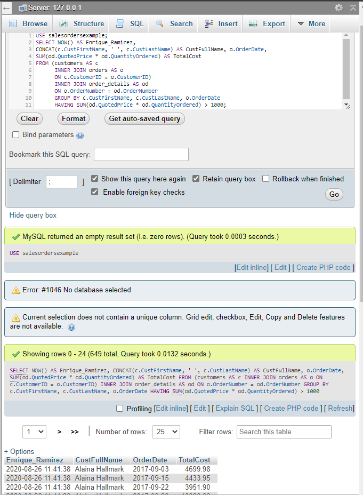Switch to the Structure tab

pos(82,23)
